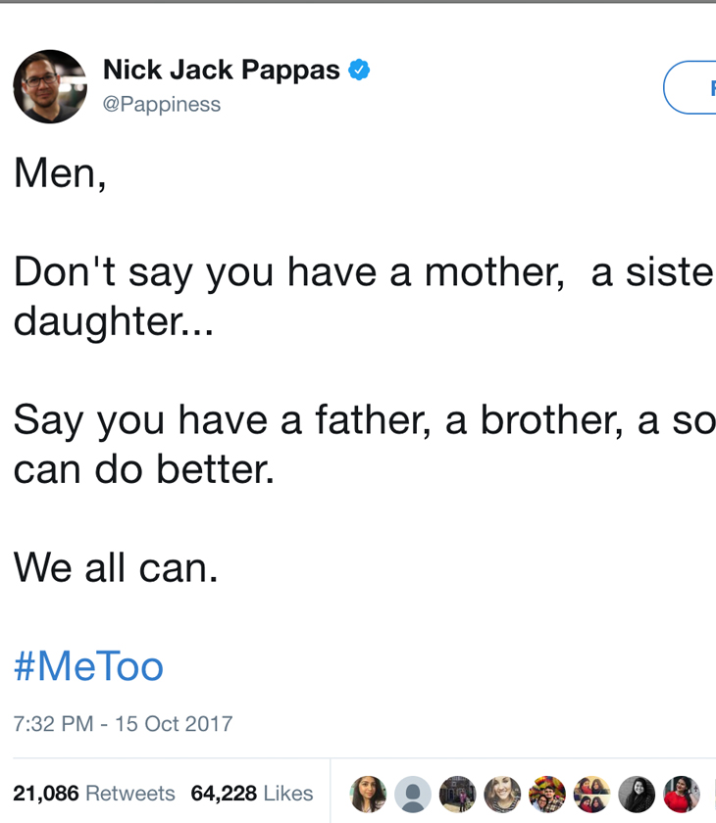Viewport: 716px width, 823px height.
Task: Click Nick Jack Pappas's profile photo
Action: (50, 86)
